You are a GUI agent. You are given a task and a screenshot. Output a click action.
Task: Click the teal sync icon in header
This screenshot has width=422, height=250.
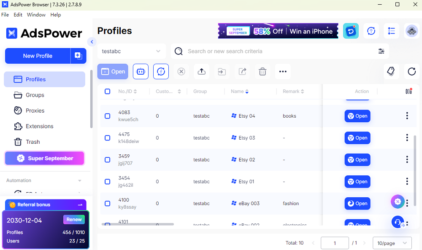tap(351, 31)
